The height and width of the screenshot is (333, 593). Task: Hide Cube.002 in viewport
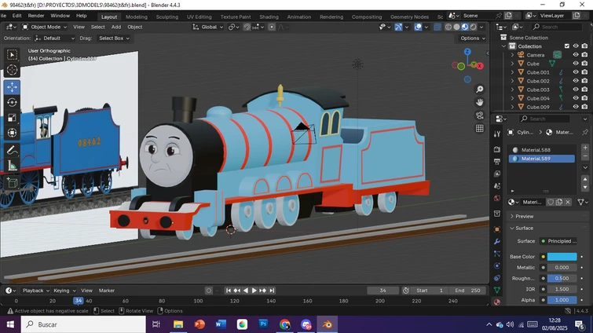coord(576,81)
